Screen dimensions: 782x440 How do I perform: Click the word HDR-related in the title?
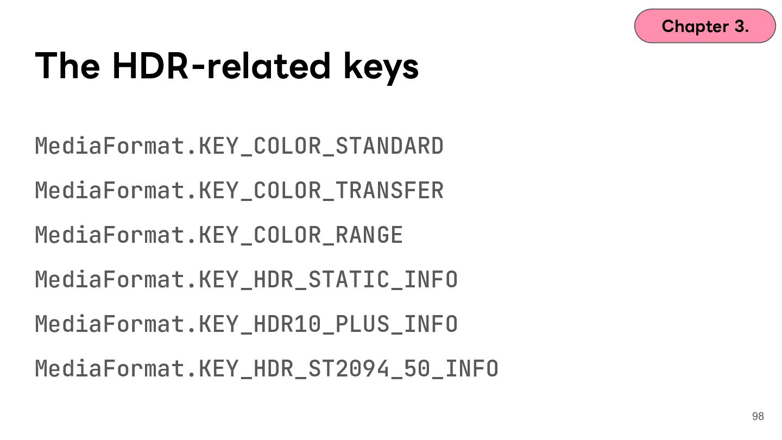click(221, 66)
